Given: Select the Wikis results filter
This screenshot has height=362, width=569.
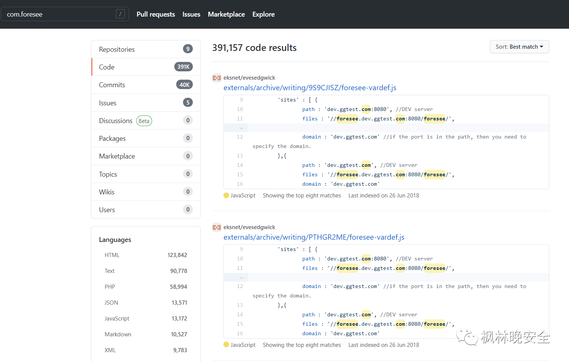Looking at the screenshot, I should 146,192.
